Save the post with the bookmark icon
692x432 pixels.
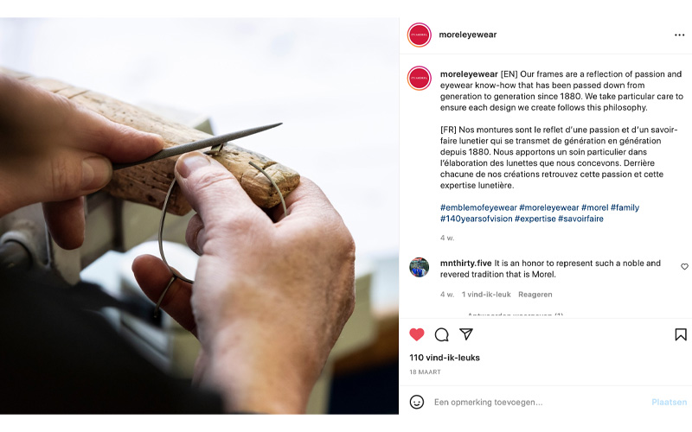click(x=681, y=334)
